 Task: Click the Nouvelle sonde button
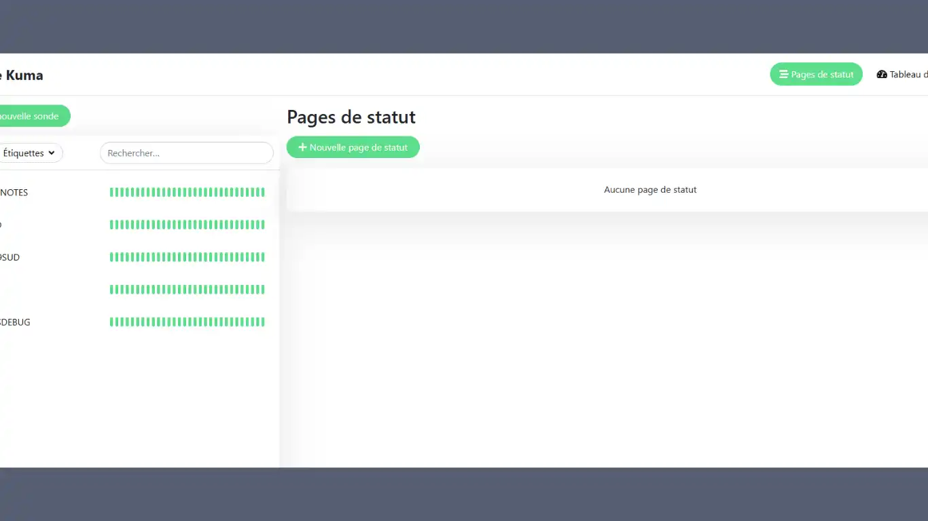(x=27, y=115)
